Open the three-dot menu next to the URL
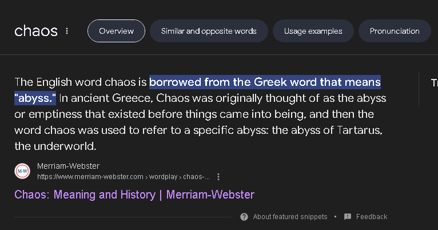The width and height of the screenshot is (438, 230). coord(218,177)
